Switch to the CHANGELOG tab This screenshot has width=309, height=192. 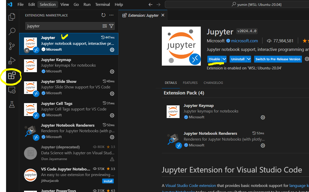coord(213,83)
